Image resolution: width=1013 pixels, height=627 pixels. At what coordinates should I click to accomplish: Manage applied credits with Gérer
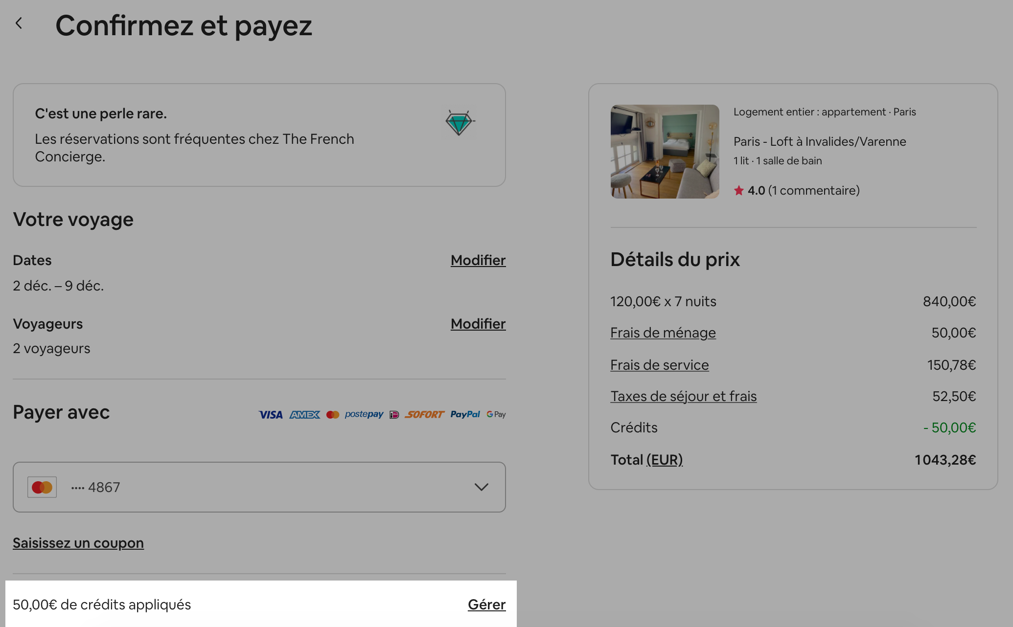tap(486, 605)
